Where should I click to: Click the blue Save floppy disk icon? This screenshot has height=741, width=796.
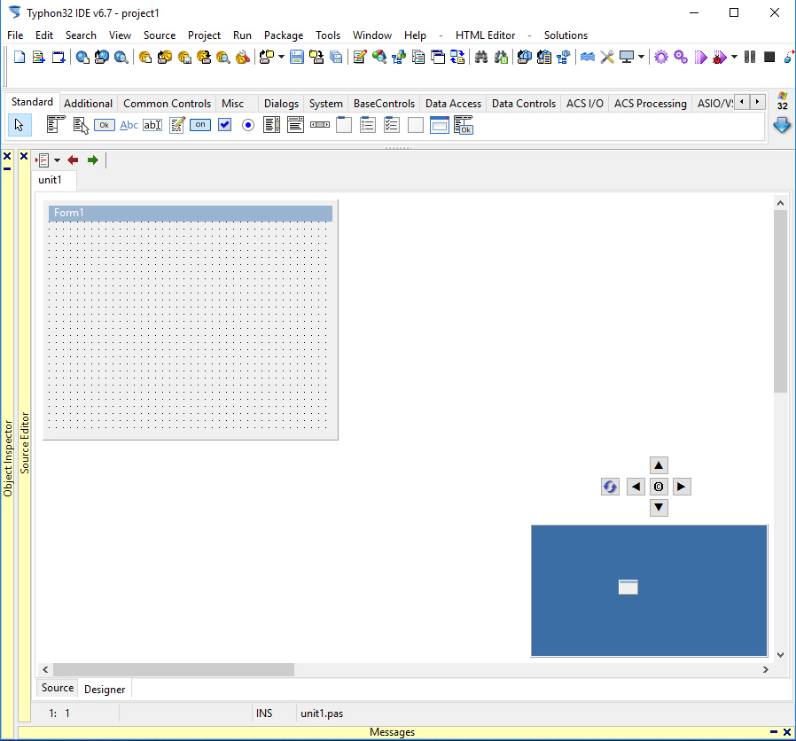(x=296, y=57)
